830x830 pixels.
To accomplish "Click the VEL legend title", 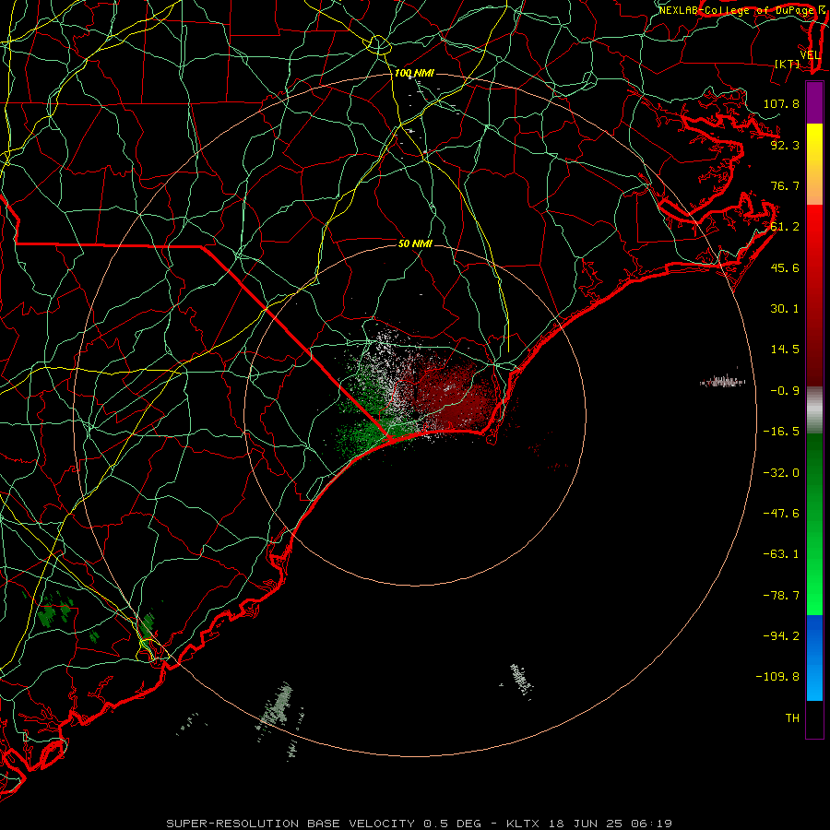I will pos(810,54).
